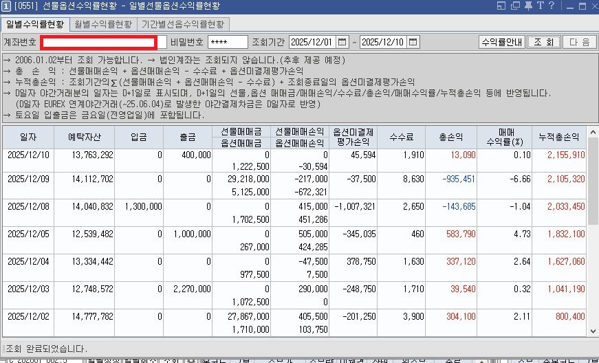Image resolution: width=599 pixels, height=363 pixels.
Task: Click the status message 조회 완료되었습니다.
Action: click(47, 349)
